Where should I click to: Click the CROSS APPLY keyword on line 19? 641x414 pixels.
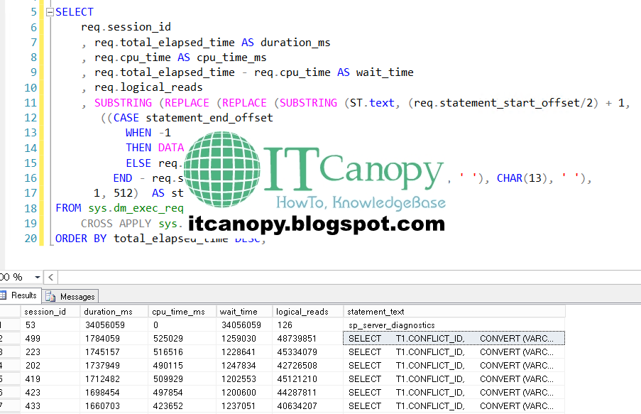[116, 224]
